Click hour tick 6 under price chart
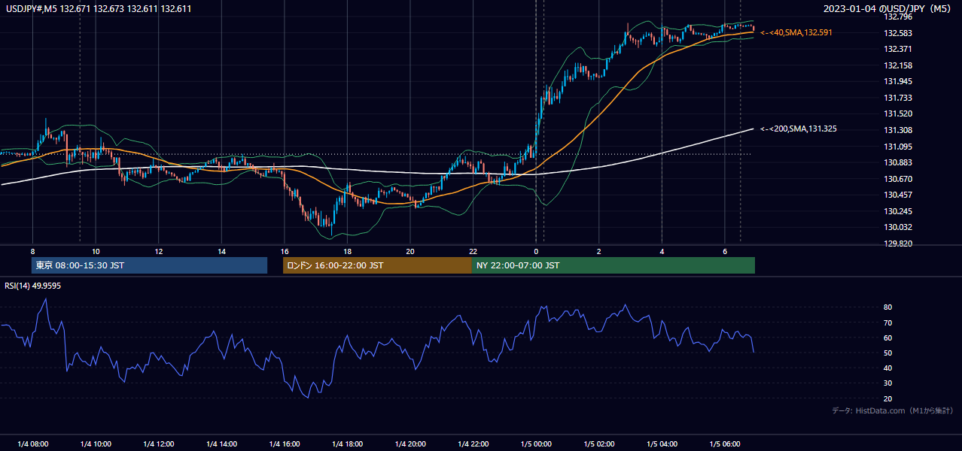This screenshot has height=451, width=962. coord(725,251)
